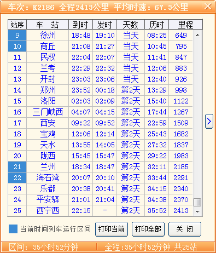This screenshot has height=253, width=216.
Task: Click the 区间: 35小时52分钟 status text
Action: (44, 248)
